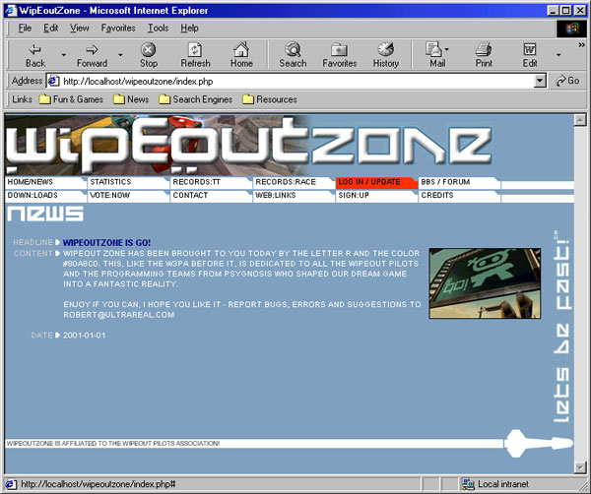Click the date text 2001-01-01
This screenshot has width=591, height=494.
[84, 336]
